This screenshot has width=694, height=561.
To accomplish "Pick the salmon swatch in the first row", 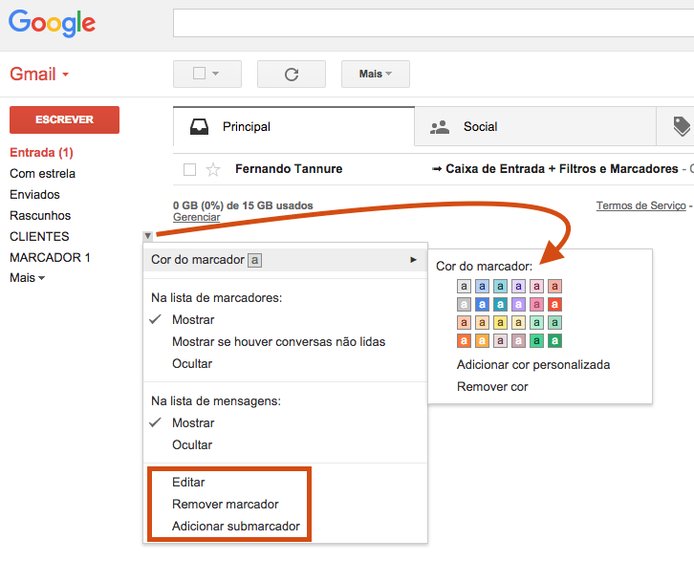I will click(554, 287).
